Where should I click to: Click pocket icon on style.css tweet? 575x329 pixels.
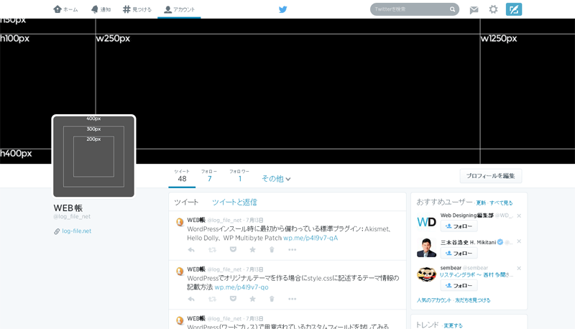tap(233, 299)
